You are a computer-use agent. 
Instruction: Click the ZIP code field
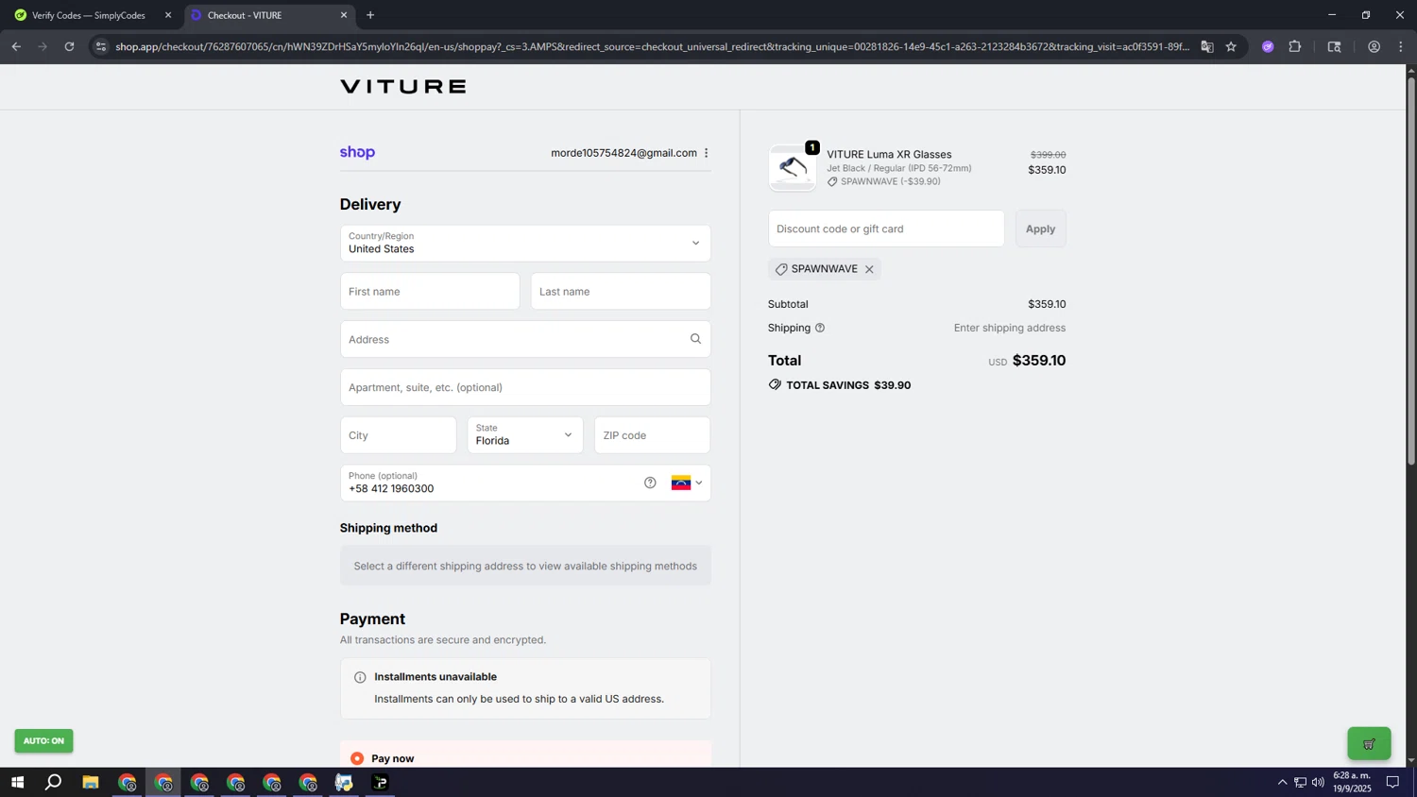pos(652,435)
